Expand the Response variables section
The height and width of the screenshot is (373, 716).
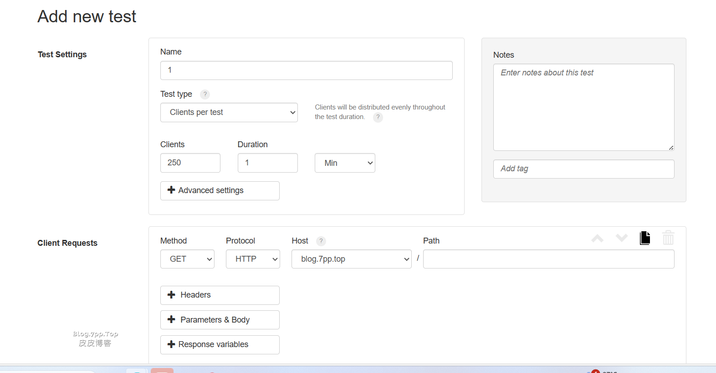coord(220,345)
